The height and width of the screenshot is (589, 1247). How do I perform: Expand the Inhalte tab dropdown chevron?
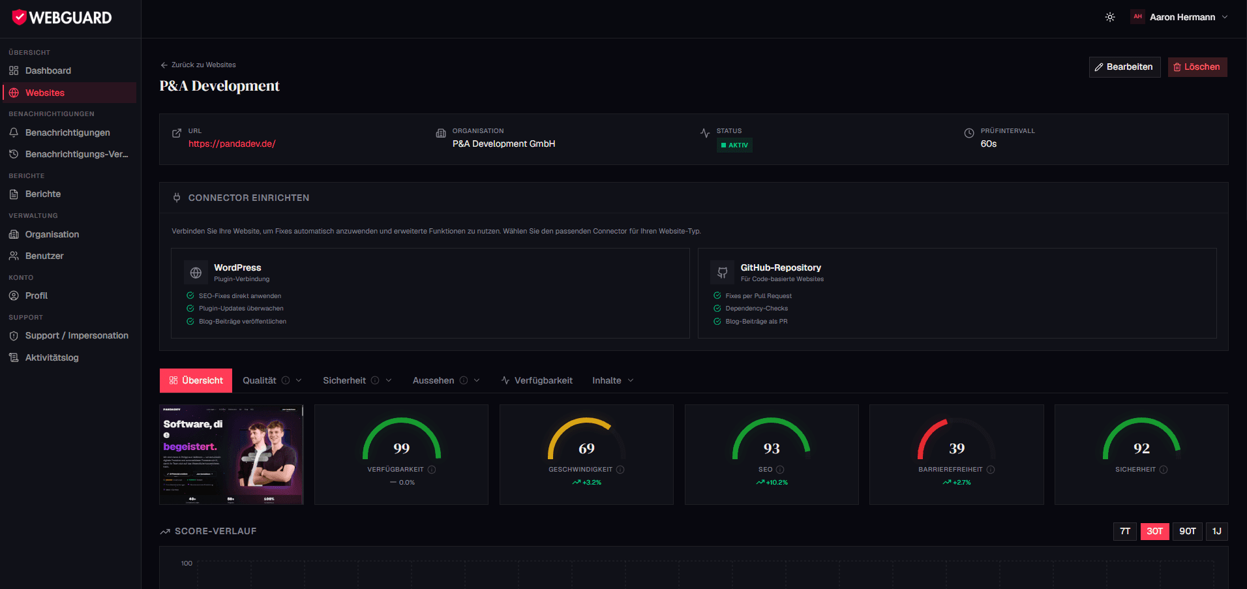tap(631, 380)
